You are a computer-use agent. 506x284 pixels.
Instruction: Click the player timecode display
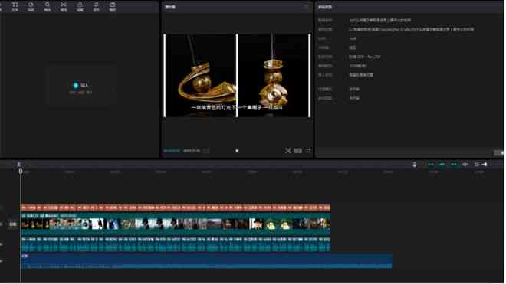[x=182, y=151]
